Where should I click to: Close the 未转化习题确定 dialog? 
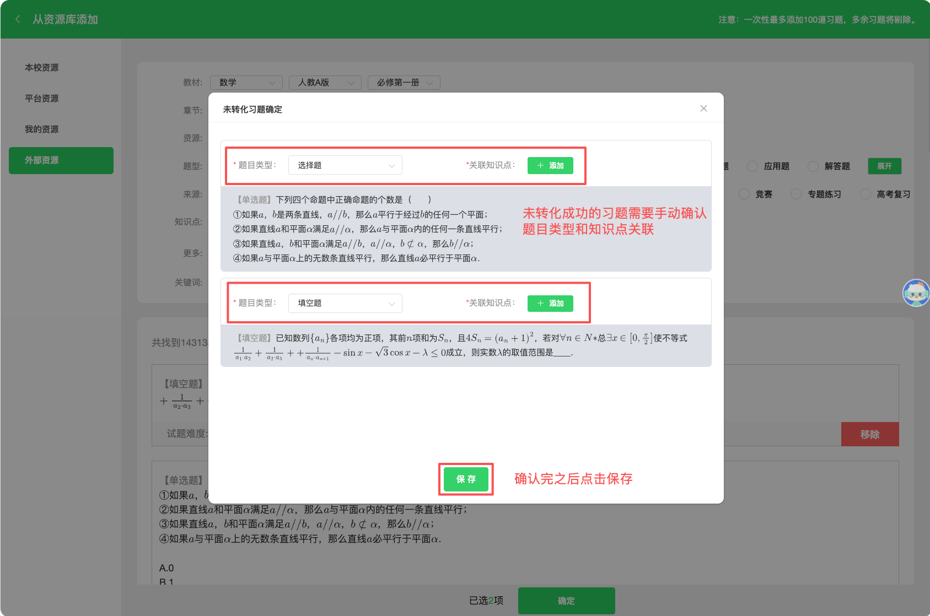[703, 109]
